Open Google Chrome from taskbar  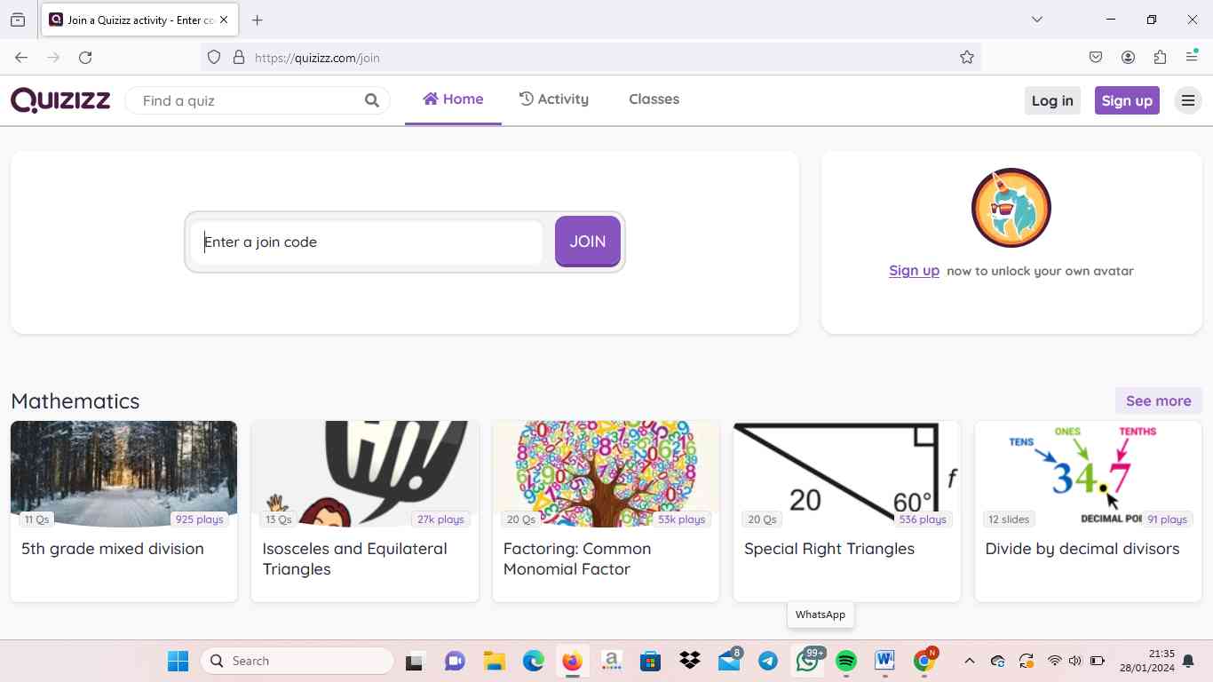point(924,661)
